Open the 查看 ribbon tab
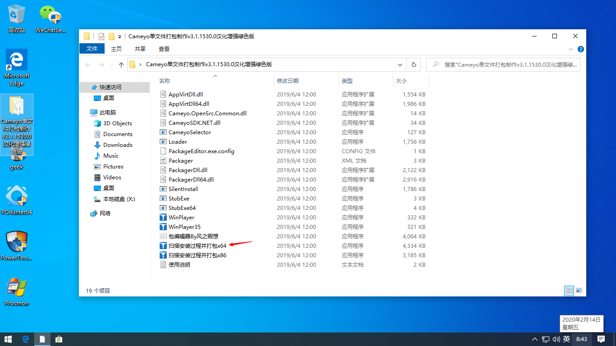 [164, 49]
